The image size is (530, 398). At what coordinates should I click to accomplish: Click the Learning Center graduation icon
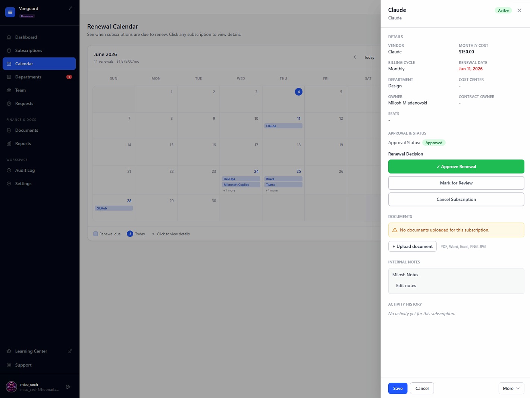click(9, 351)
